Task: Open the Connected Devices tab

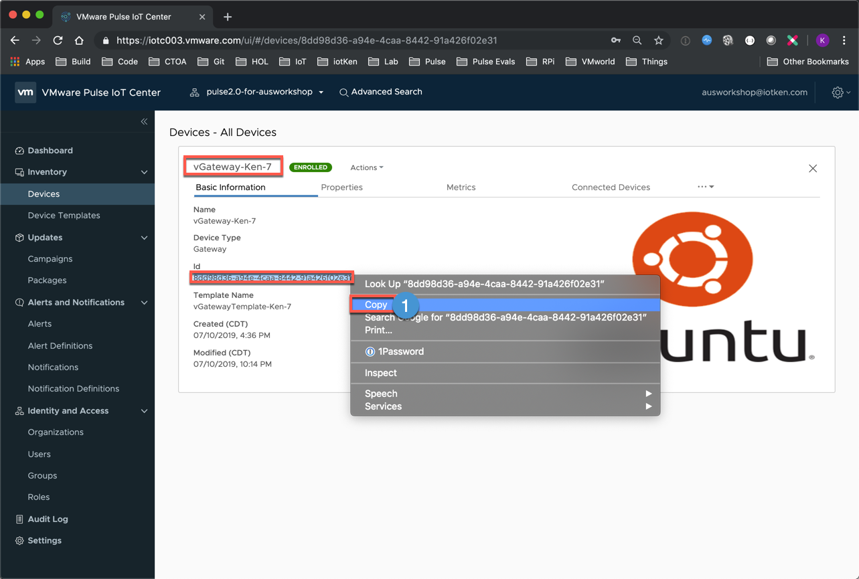Action: tap(611, 187)
